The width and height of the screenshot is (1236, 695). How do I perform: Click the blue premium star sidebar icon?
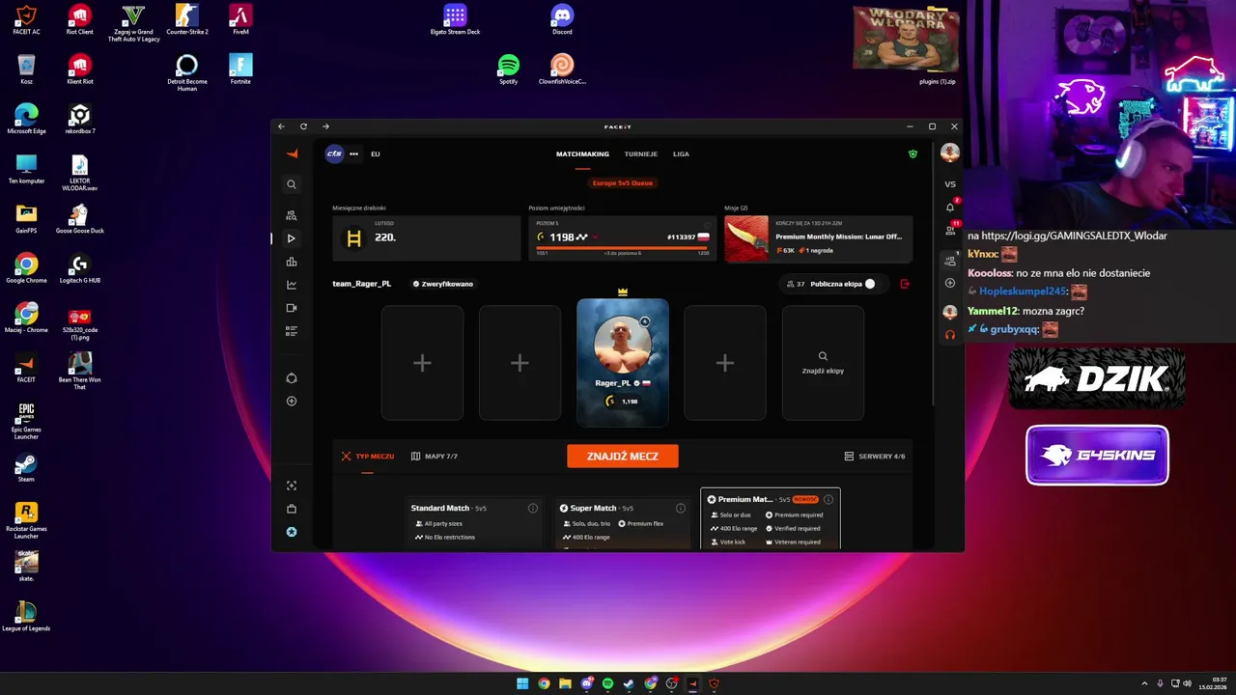(x=292, y=532)
